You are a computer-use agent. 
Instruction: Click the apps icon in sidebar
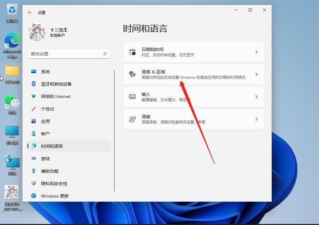(x=34, y=121)
